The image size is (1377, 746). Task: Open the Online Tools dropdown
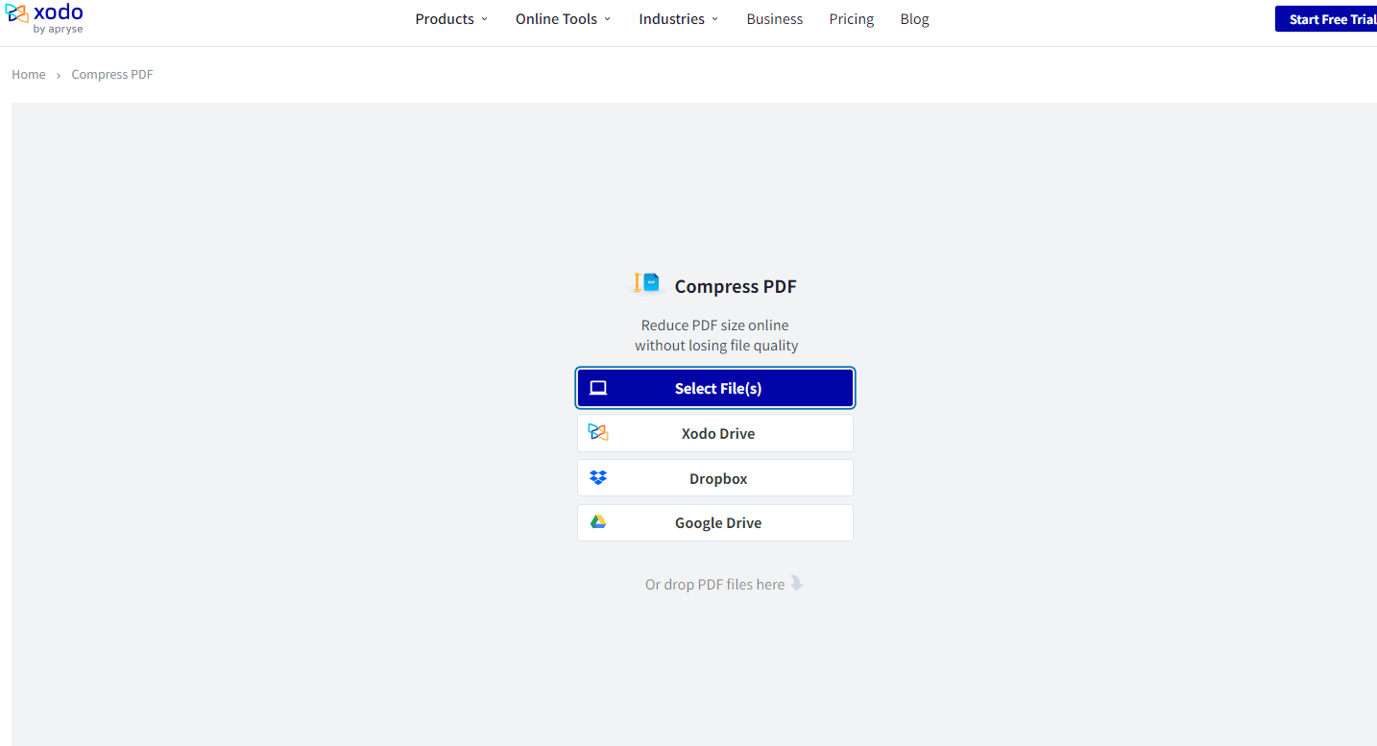(x=563, y=19)
